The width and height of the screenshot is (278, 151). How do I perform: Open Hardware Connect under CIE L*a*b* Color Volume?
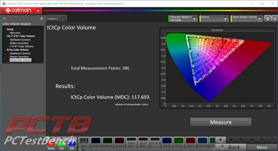click(x=20, y=40)
